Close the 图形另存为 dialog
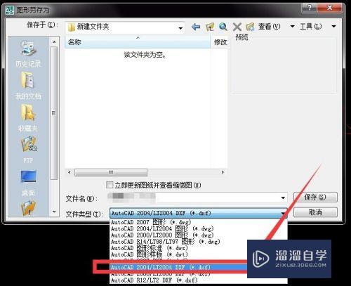The image size is (351, 286). (x=329, y=8)
